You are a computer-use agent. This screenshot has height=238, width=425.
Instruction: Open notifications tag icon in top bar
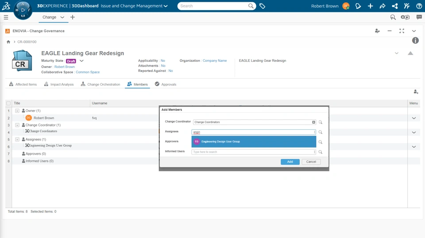[358, 6]
